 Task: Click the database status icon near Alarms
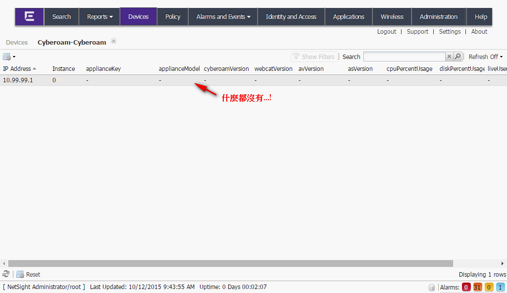tap(432, 287)
